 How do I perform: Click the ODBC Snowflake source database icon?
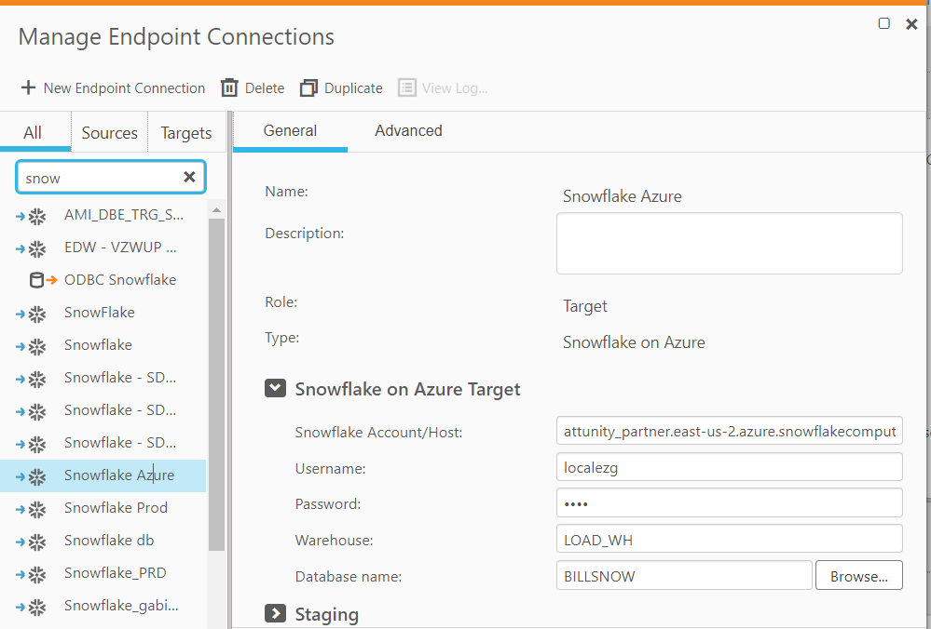[x=37, y=280]
